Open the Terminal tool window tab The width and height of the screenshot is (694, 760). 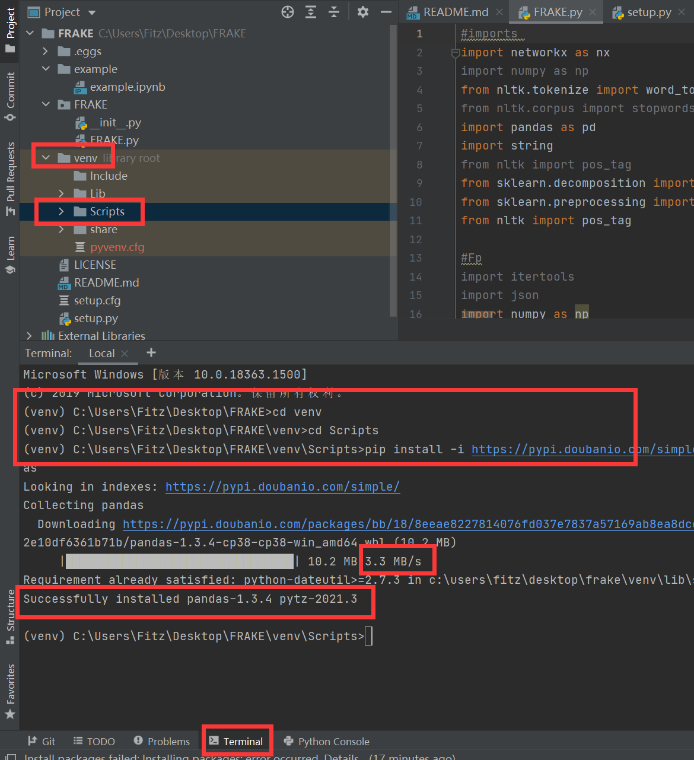pos(236,741)
